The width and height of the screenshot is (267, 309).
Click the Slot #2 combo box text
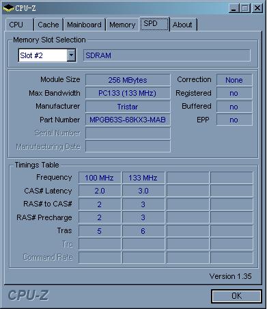coord(31,55)
